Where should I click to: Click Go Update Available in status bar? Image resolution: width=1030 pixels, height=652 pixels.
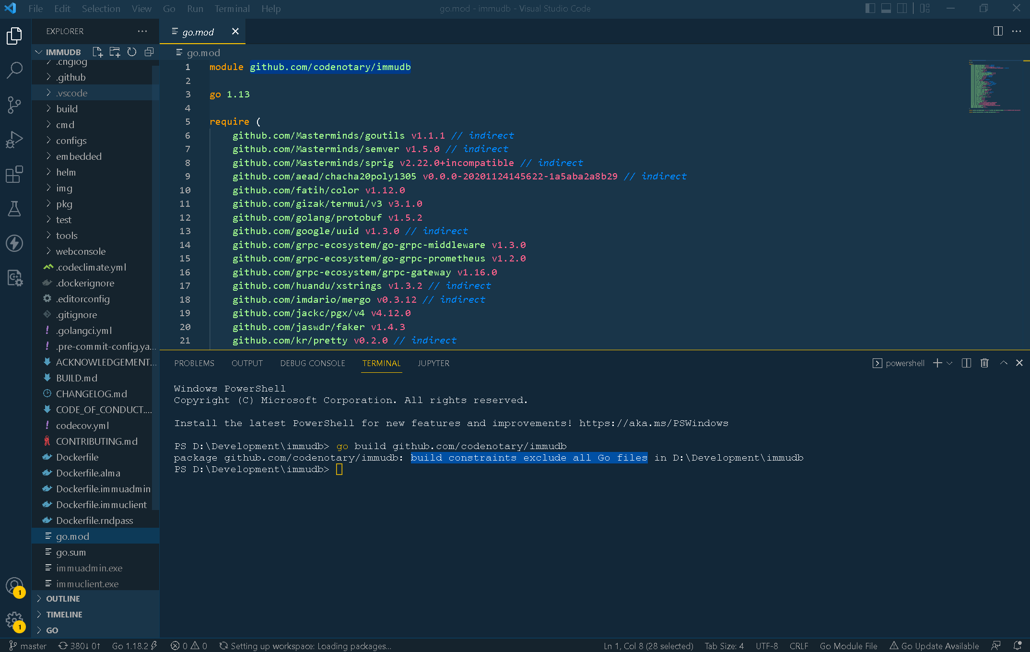click(934, 646)
